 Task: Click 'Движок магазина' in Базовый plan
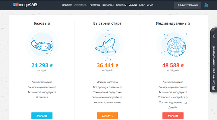(x=42, y=82)
